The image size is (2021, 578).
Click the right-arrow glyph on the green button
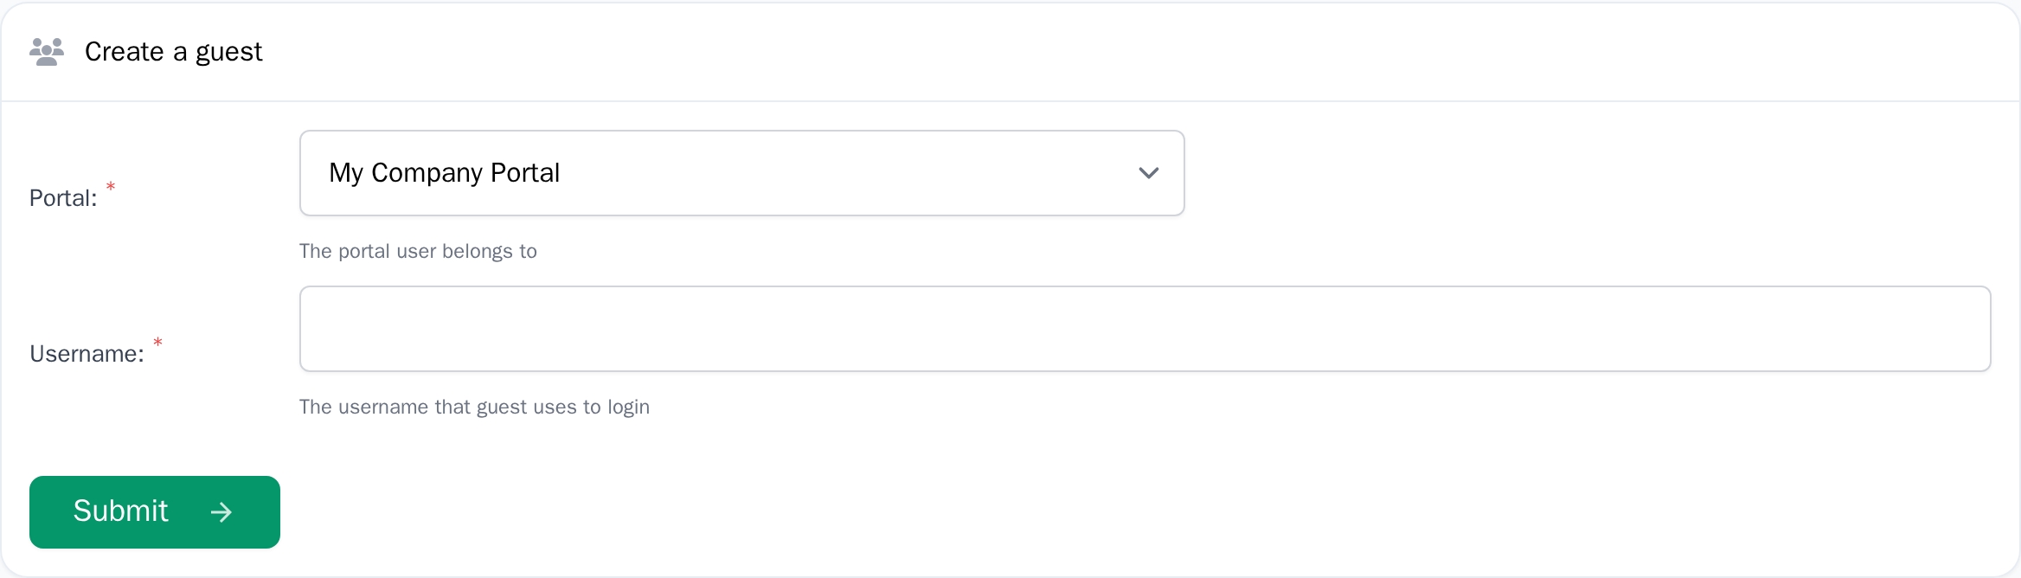click(x=221, y=511)
